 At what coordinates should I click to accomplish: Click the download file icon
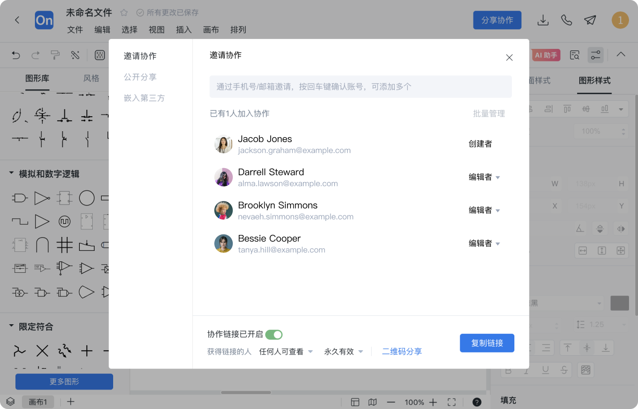tap(543, 20)
